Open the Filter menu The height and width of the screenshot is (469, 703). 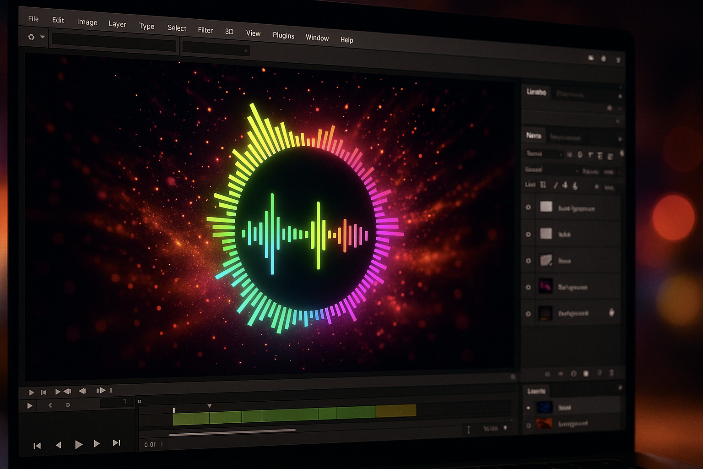pyautogui.click(x=205, y=30)
